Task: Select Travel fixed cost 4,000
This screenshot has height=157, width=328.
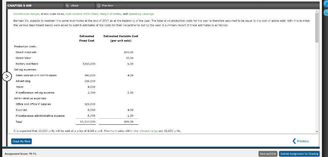Action: click(91, 87)
